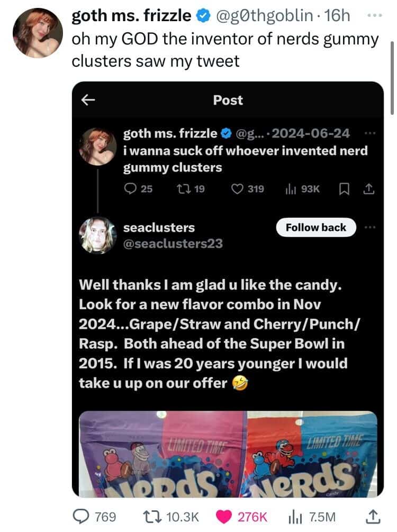397x532 pixels.
Task: Click the Follow back button
Action: [x=316, y=227]
